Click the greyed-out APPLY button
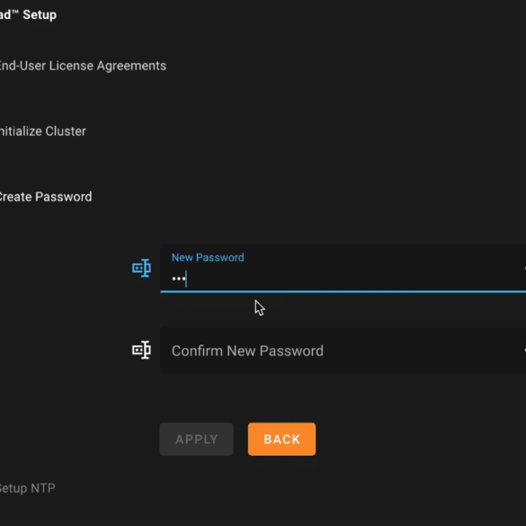Screen dimensions: 526x526 (196, 439)
